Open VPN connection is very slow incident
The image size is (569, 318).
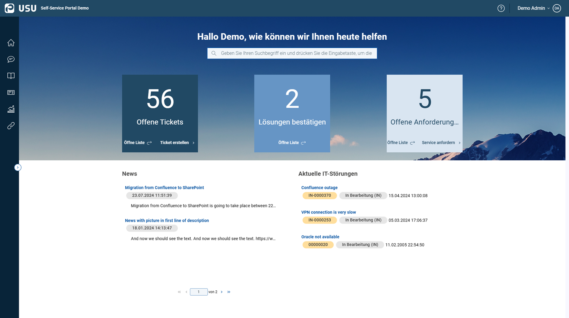pyautogui.click(x=329, y=212)
